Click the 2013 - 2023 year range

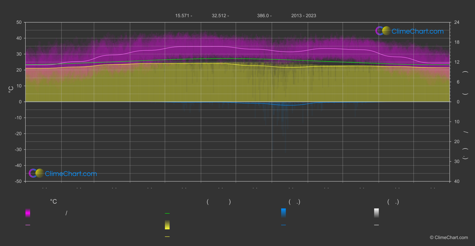pos(304,16)
